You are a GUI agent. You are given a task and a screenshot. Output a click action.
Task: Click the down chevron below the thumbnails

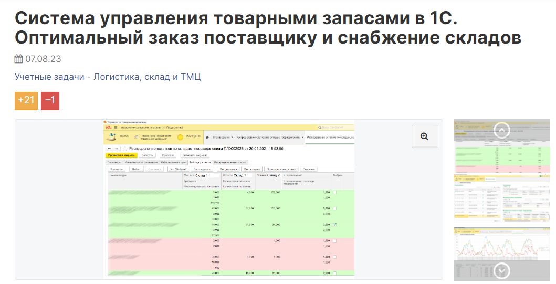pyautogui.click(x=502, y=271)
